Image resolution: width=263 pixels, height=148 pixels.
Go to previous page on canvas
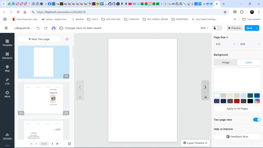click(80, 87)
